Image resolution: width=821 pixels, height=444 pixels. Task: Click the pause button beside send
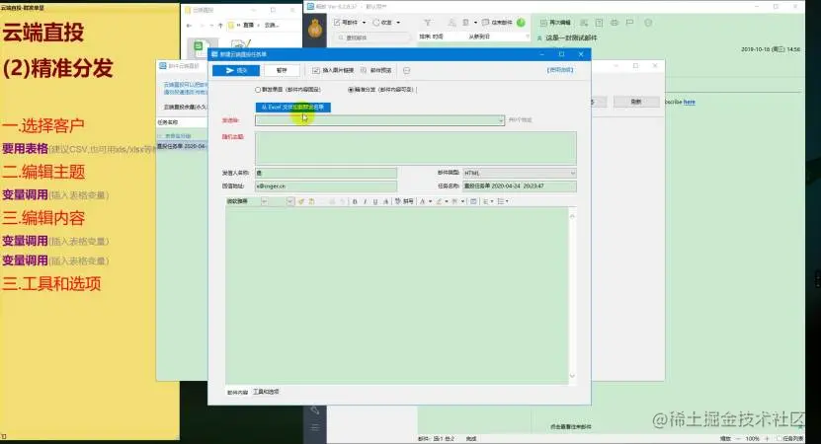tap(282, 70)
